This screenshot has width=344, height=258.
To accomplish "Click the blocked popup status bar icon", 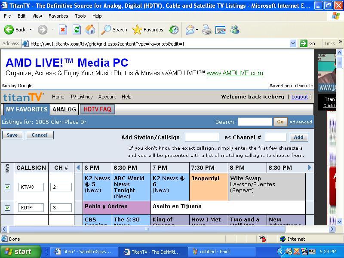I will click(x=262, y=239).
